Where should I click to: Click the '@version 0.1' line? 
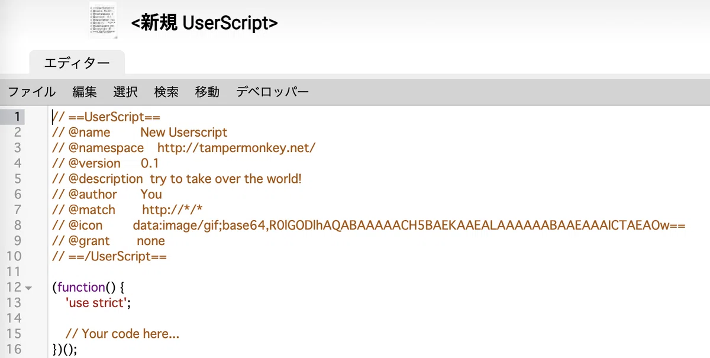(x=105, y=163)
